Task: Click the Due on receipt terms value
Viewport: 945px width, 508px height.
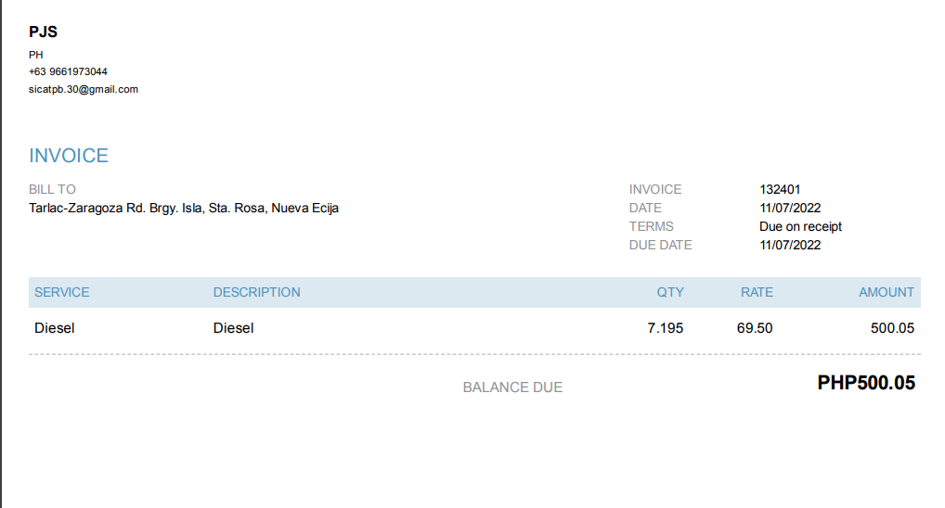Action: (800, 226)
